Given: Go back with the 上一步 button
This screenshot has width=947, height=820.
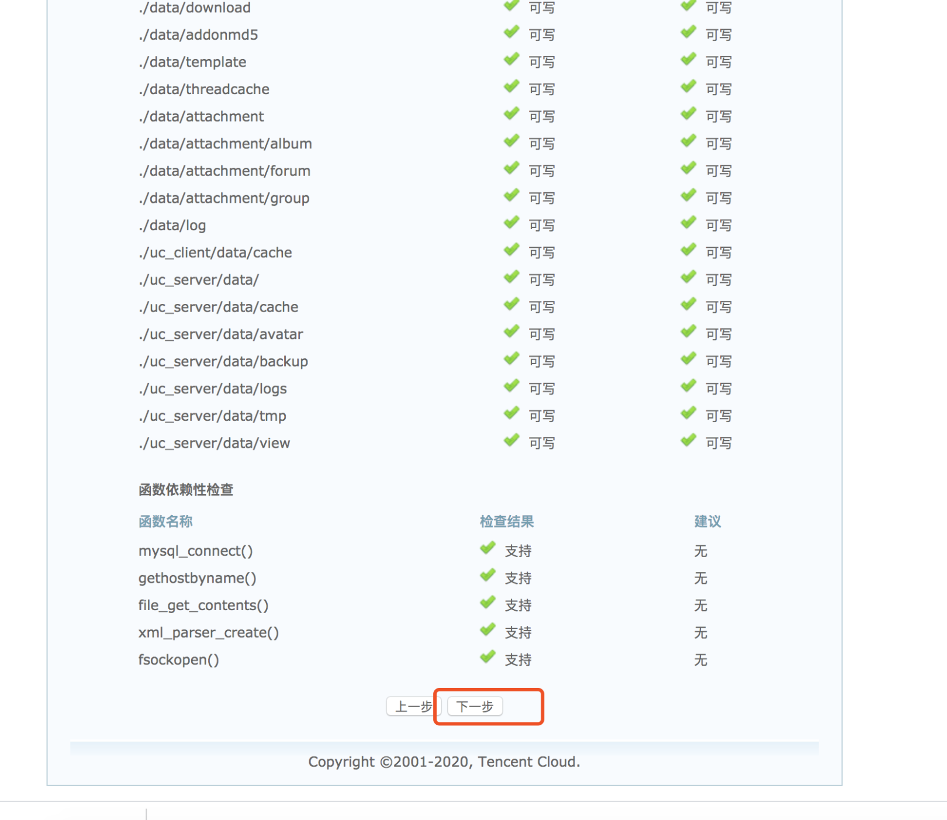Looking at the screenshot, I should tap(413, 706).
